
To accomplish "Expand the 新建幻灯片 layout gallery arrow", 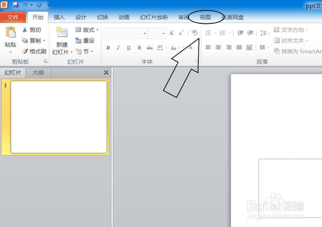I will click(71, 52).
